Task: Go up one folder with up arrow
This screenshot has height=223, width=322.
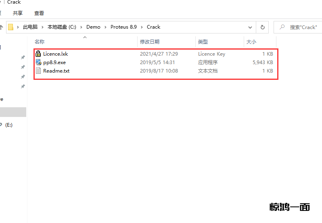Action: [2, 27]
